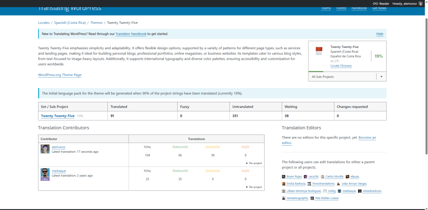The image size is (428, 210).
Task: Click the Reader label in the admin bar
Action: [x=385, y=3]
